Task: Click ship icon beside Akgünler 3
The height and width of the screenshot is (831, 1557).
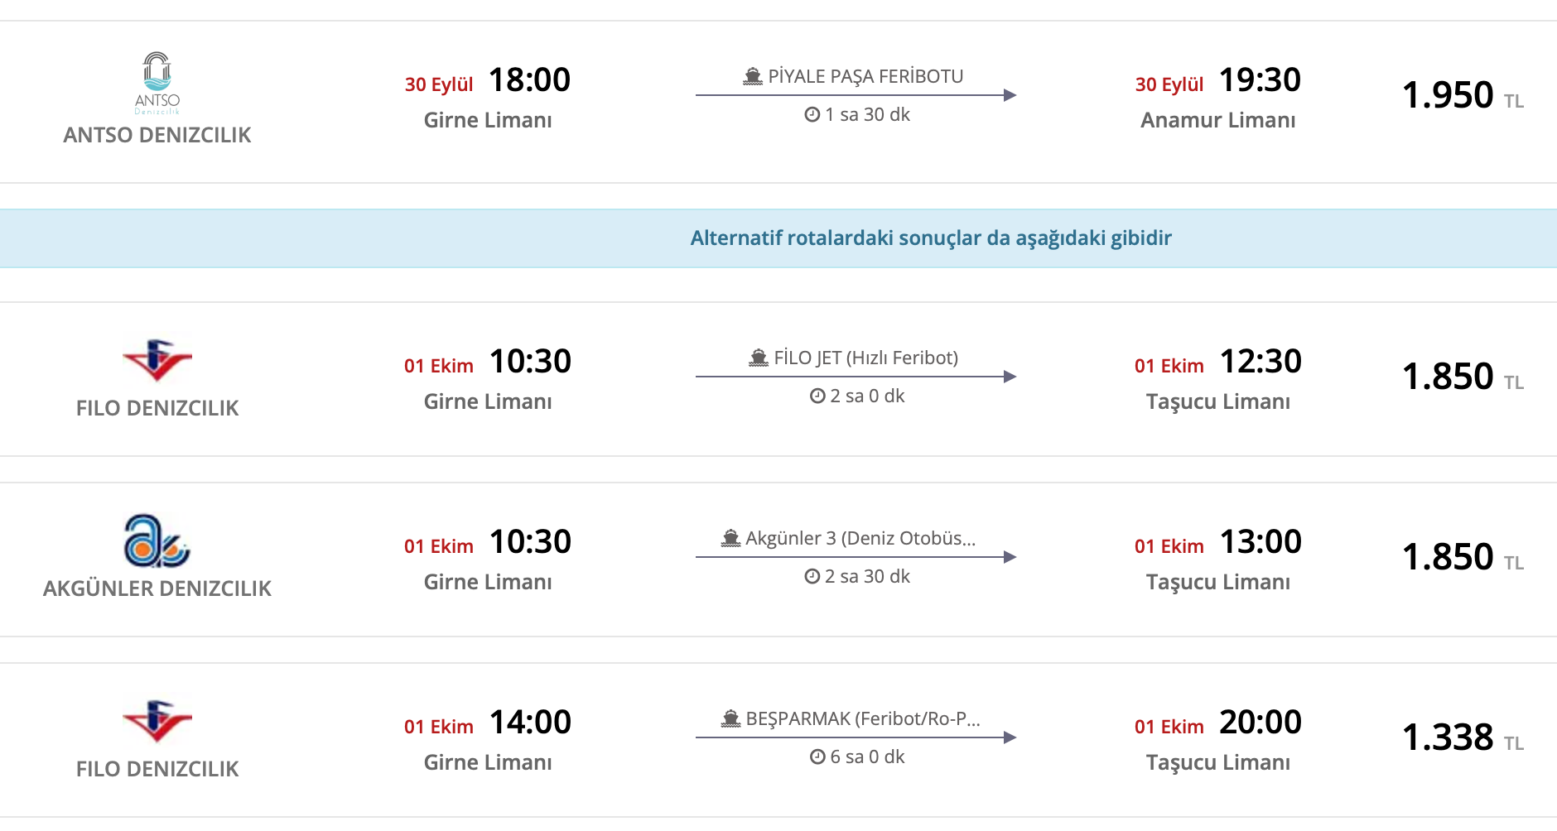Action: click(730, 539)
